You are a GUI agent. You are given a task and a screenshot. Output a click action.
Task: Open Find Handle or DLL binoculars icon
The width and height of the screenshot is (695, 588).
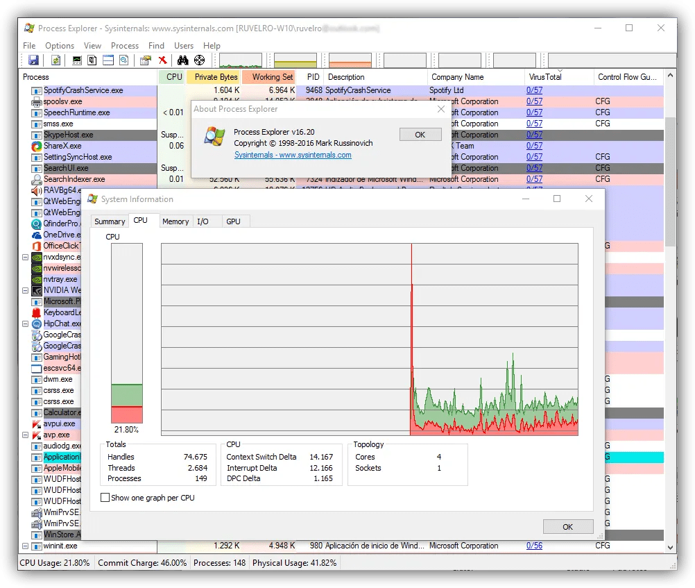coord(183,60)
